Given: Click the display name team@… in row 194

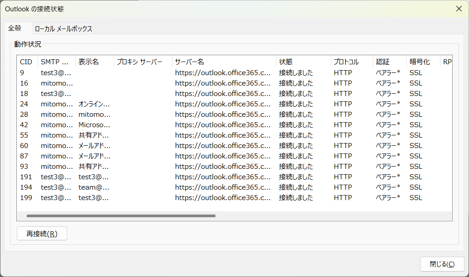Looking at the screenshot, I should (93, 187).
